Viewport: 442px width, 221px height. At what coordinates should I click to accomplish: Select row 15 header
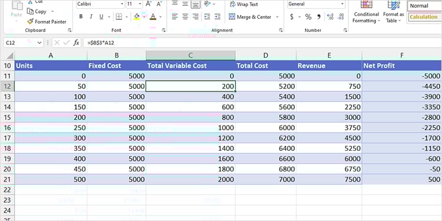7,117
